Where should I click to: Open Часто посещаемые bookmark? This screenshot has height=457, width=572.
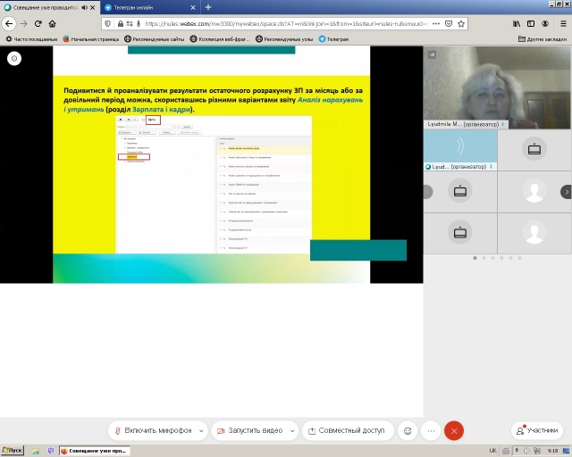click(x=31, y=39)
